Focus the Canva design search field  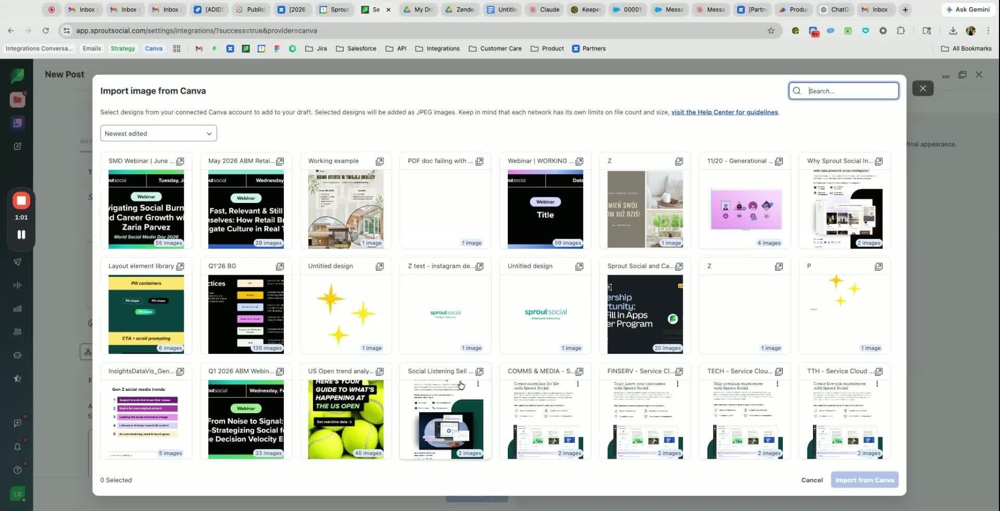pos(844,91)
